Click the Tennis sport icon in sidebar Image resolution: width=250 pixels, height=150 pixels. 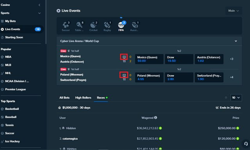(2, 125)
